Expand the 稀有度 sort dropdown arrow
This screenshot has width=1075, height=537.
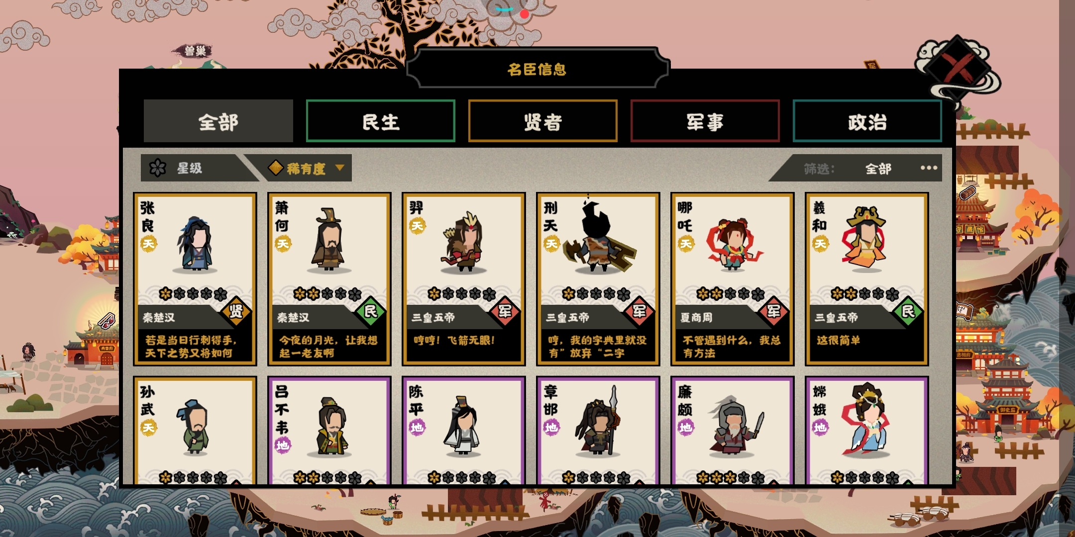click(x=340, y=168)
